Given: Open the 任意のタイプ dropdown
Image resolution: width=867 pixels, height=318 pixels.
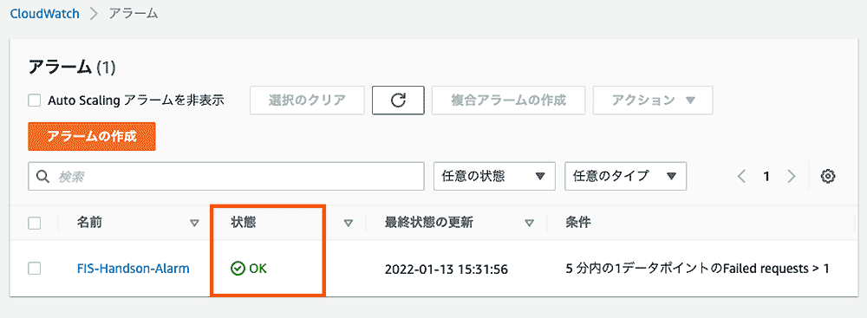Looking at the screenshot, I should (x=625, y=177).
